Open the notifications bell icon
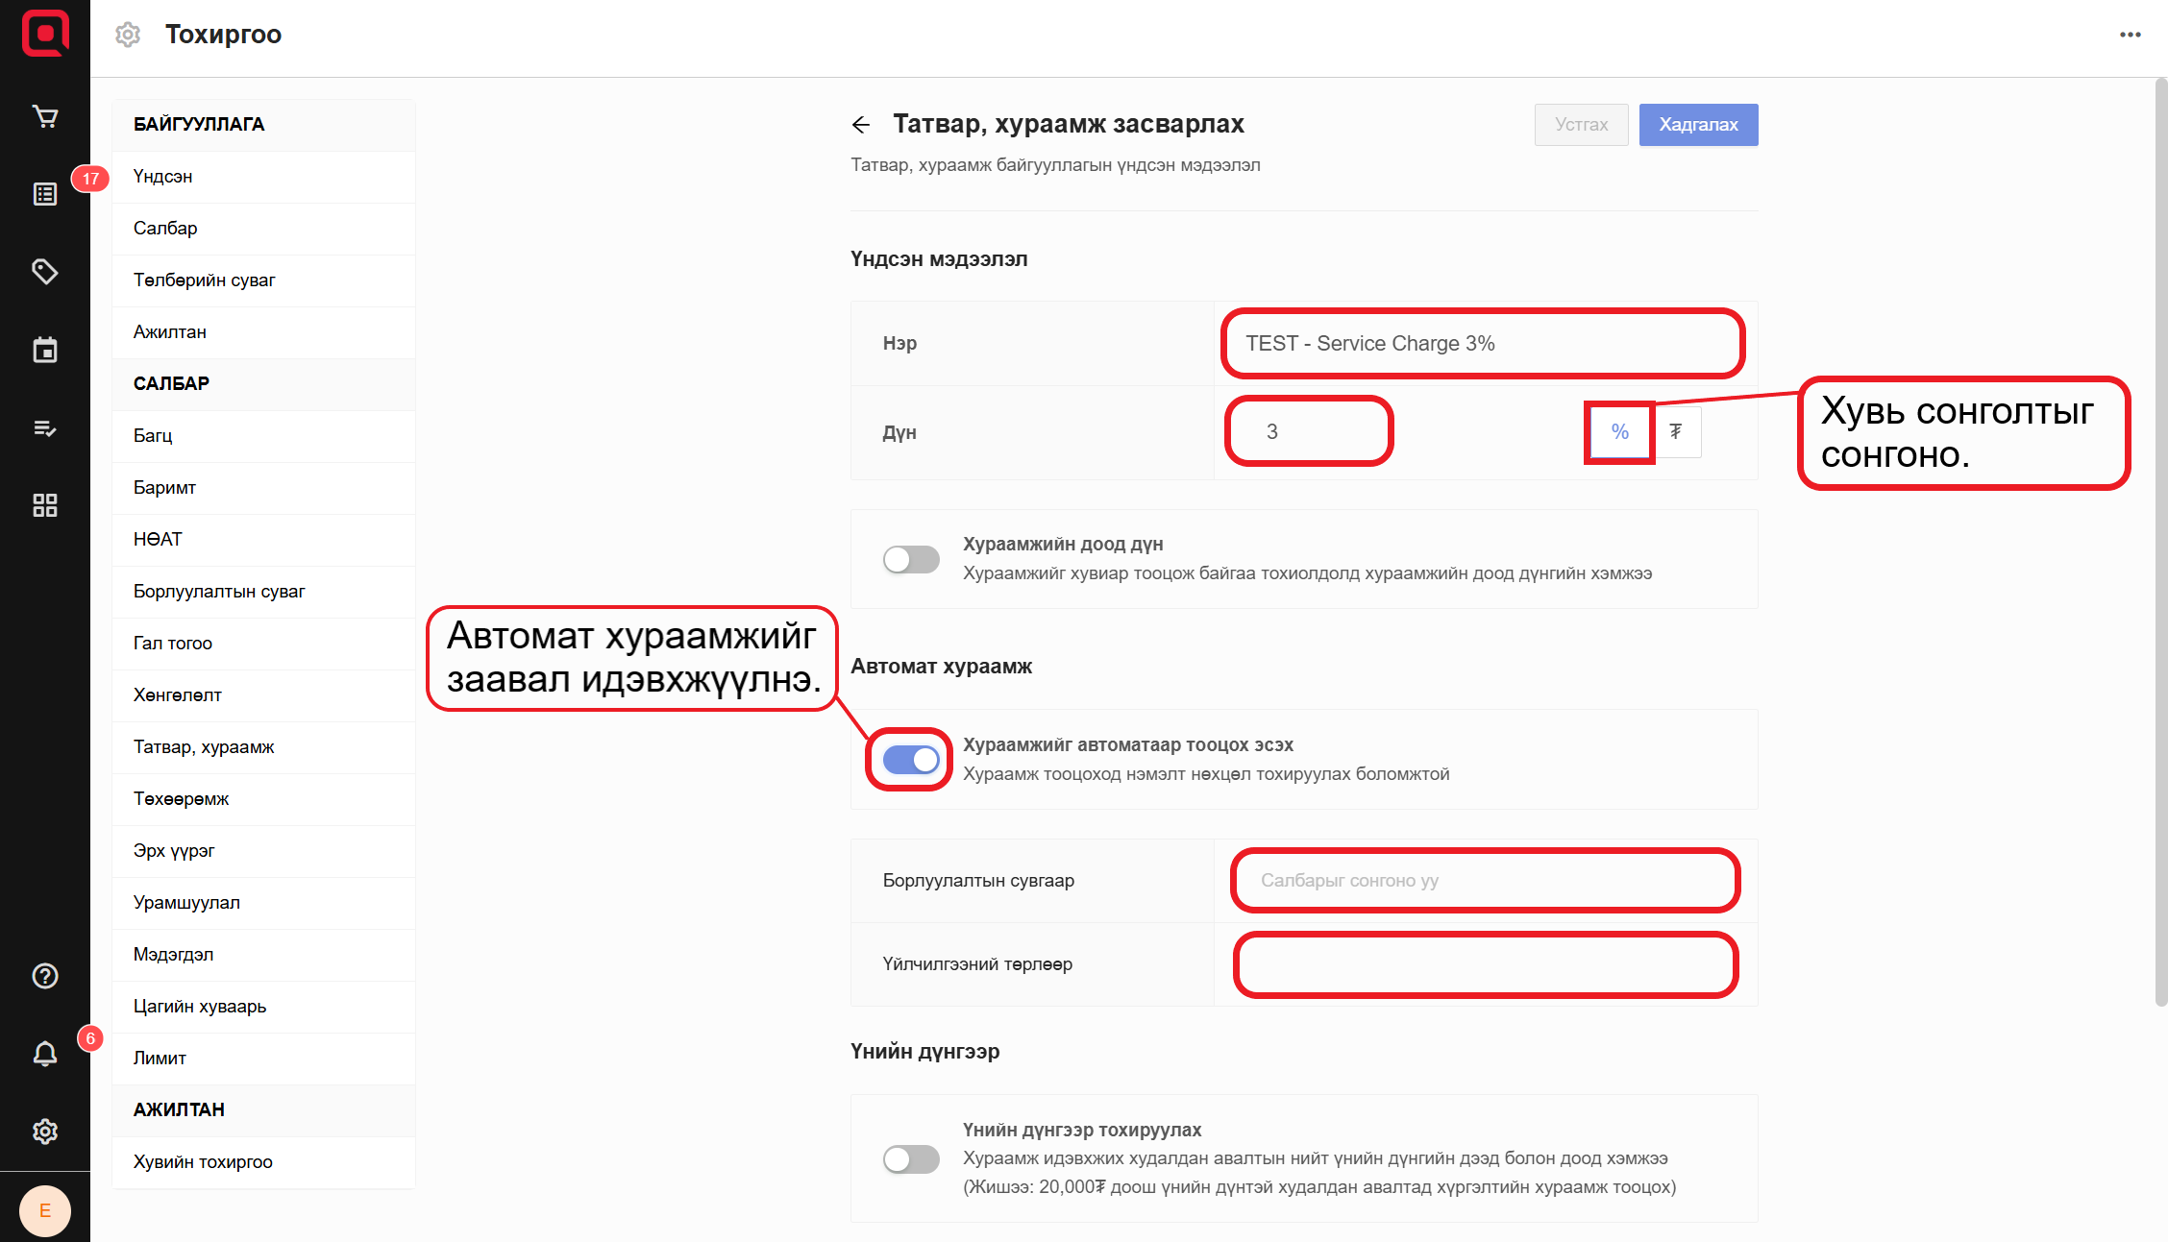 45,1054
